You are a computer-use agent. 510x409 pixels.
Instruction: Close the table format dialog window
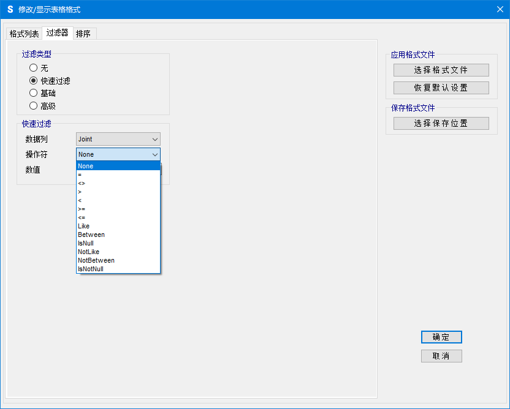tap(499, 9)
